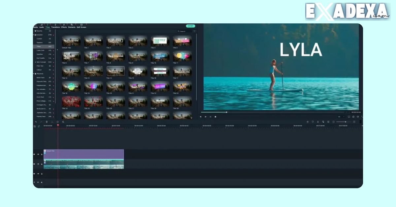Toggle visibility of the video track
This screenshot has width=396, height=207.
click(38, 164)
